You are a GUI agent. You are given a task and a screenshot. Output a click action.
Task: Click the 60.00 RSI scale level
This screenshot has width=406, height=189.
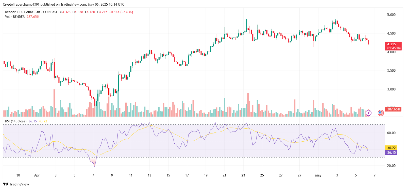pyautogui.click(x=391, y=133)
